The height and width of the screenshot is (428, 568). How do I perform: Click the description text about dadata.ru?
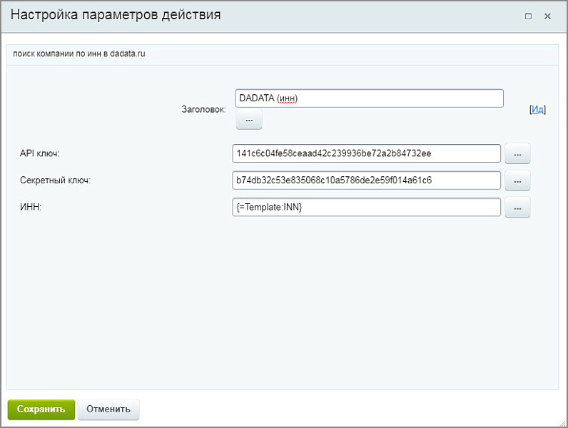coord(79,54)
